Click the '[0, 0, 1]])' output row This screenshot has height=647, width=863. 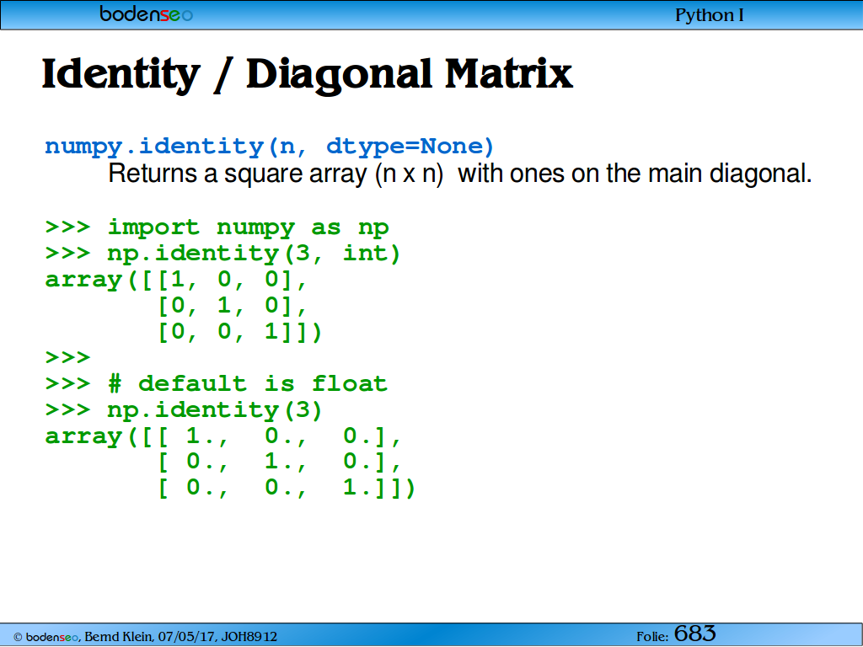click(x=240, y=332)
